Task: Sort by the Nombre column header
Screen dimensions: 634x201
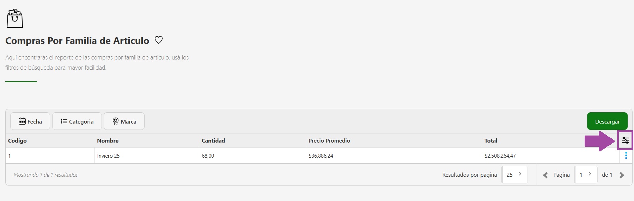Action: pyautogui.click(x=108, y=140)
